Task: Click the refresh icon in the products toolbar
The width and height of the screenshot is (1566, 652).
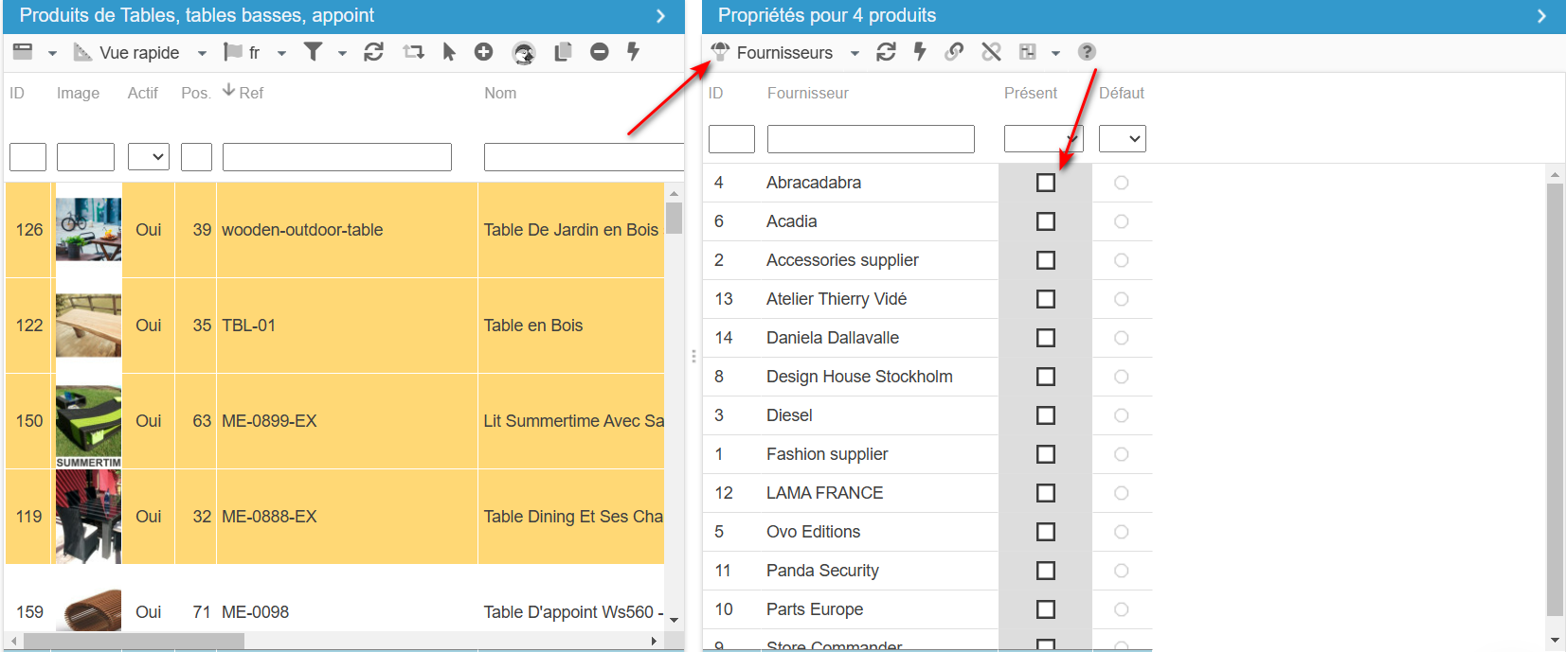Action: [373, 52]
